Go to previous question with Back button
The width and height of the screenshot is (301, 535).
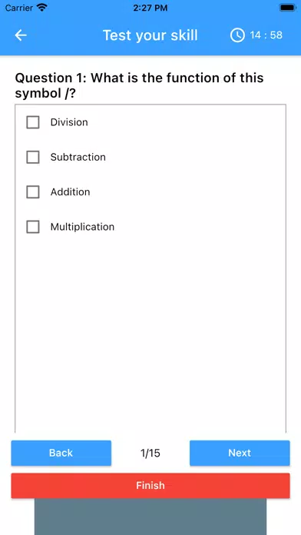(61, 453)
